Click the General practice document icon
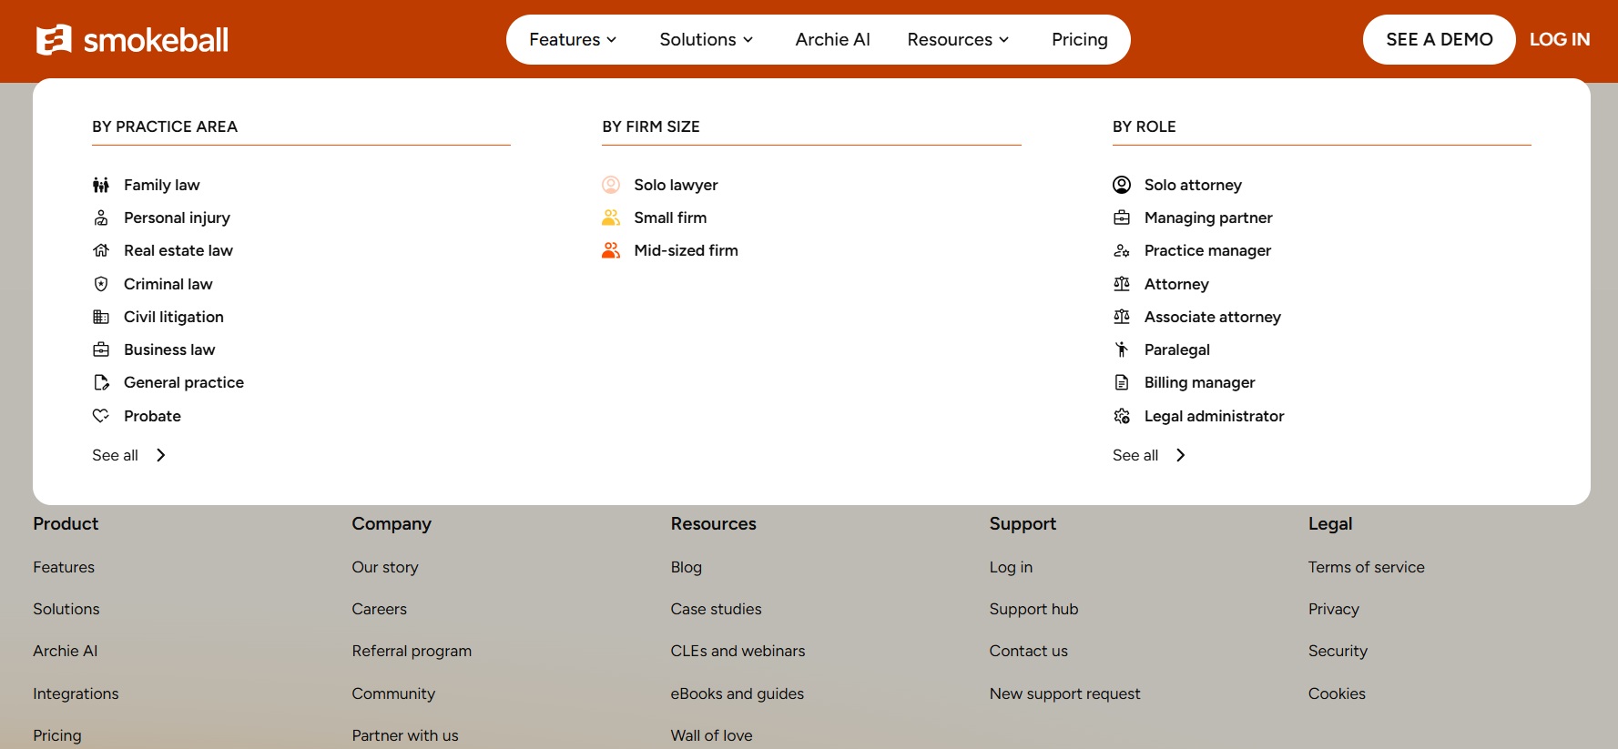This screenshot has width=1618, height=749. tap(101, 382)
